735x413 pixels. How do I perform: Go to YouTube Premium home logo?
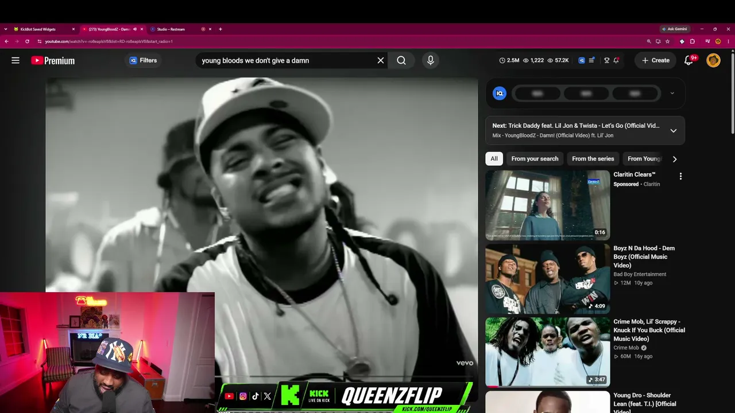coord(53,60)
